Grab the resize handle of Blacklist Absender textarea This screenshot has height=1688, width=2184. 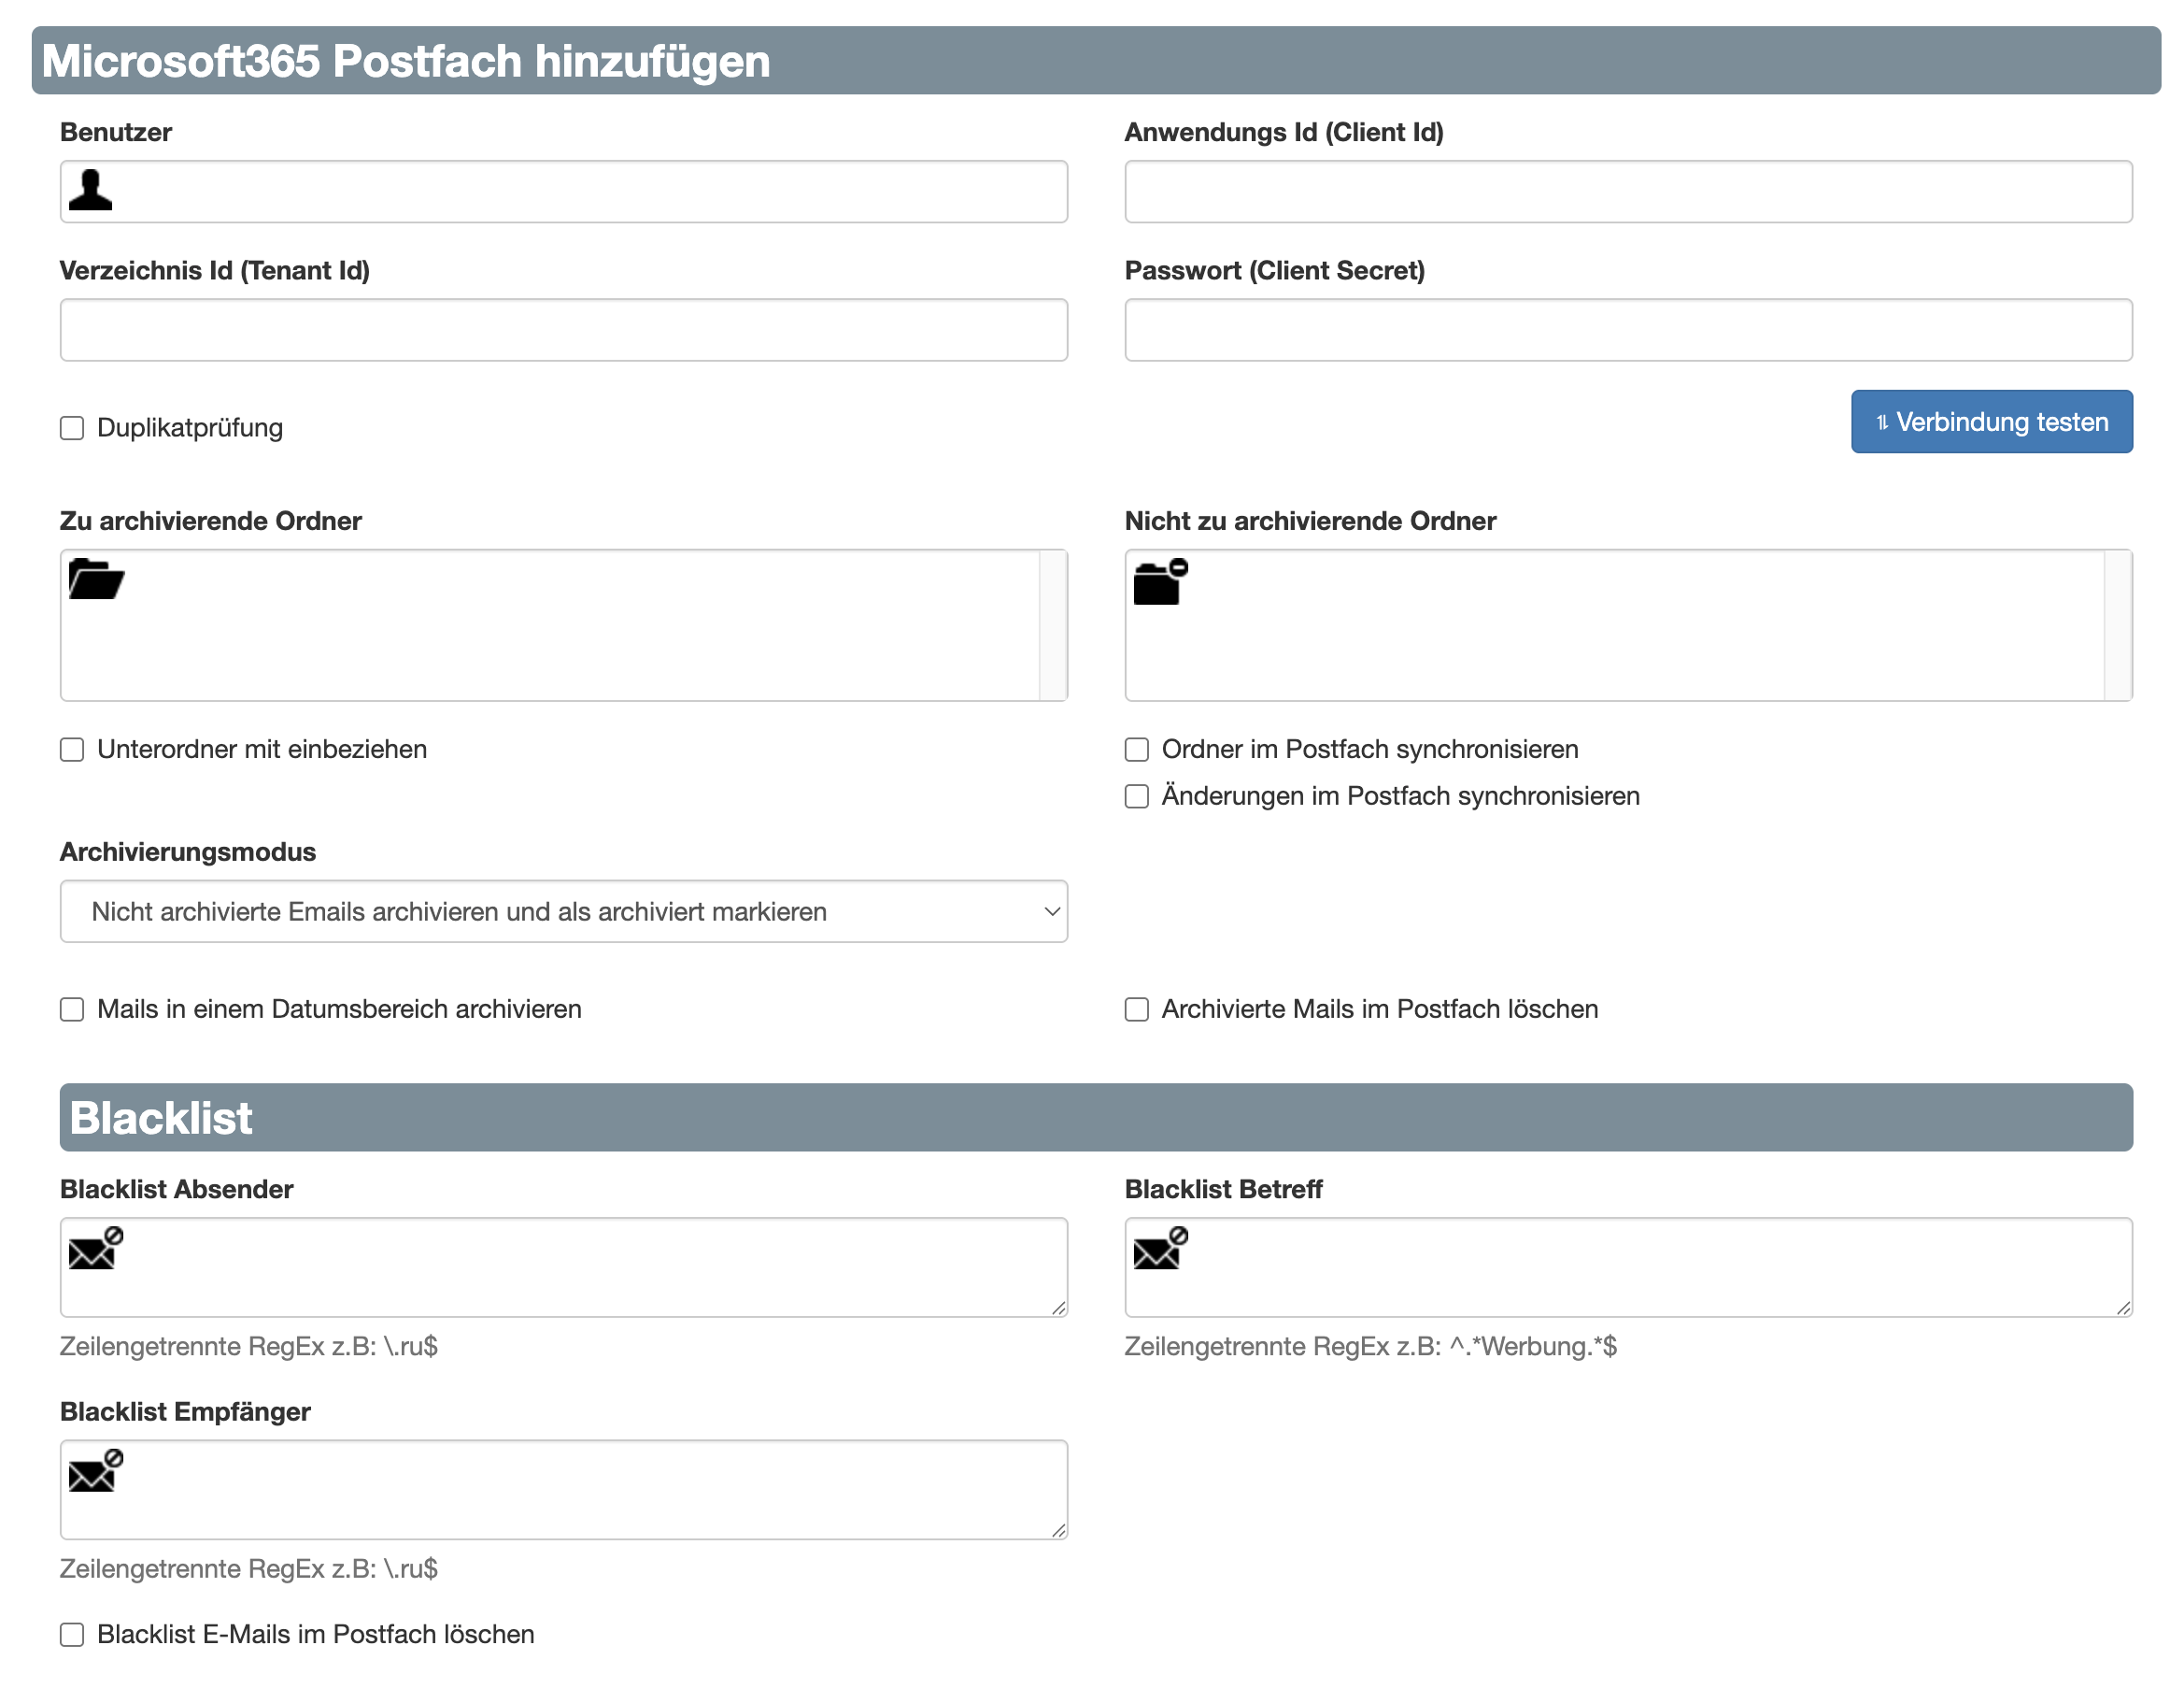1058,1307
